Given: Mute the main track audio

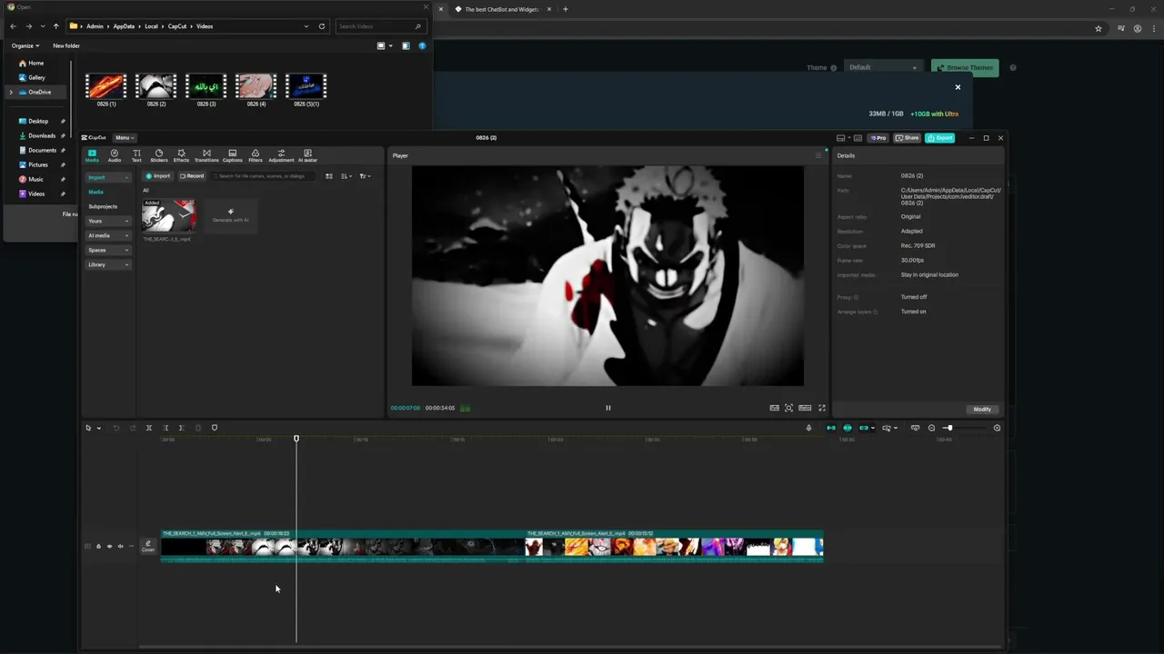Looking at the screenshot, I should [120, 547].
